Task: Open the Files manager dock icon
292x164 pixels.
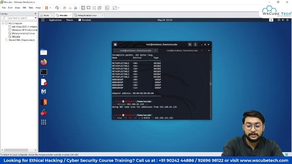Action: tap(44, 52)
